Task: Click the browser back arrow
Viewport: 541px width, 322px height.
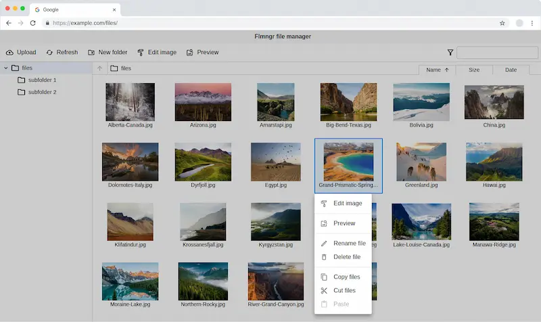Action: (x=9, y=23)
